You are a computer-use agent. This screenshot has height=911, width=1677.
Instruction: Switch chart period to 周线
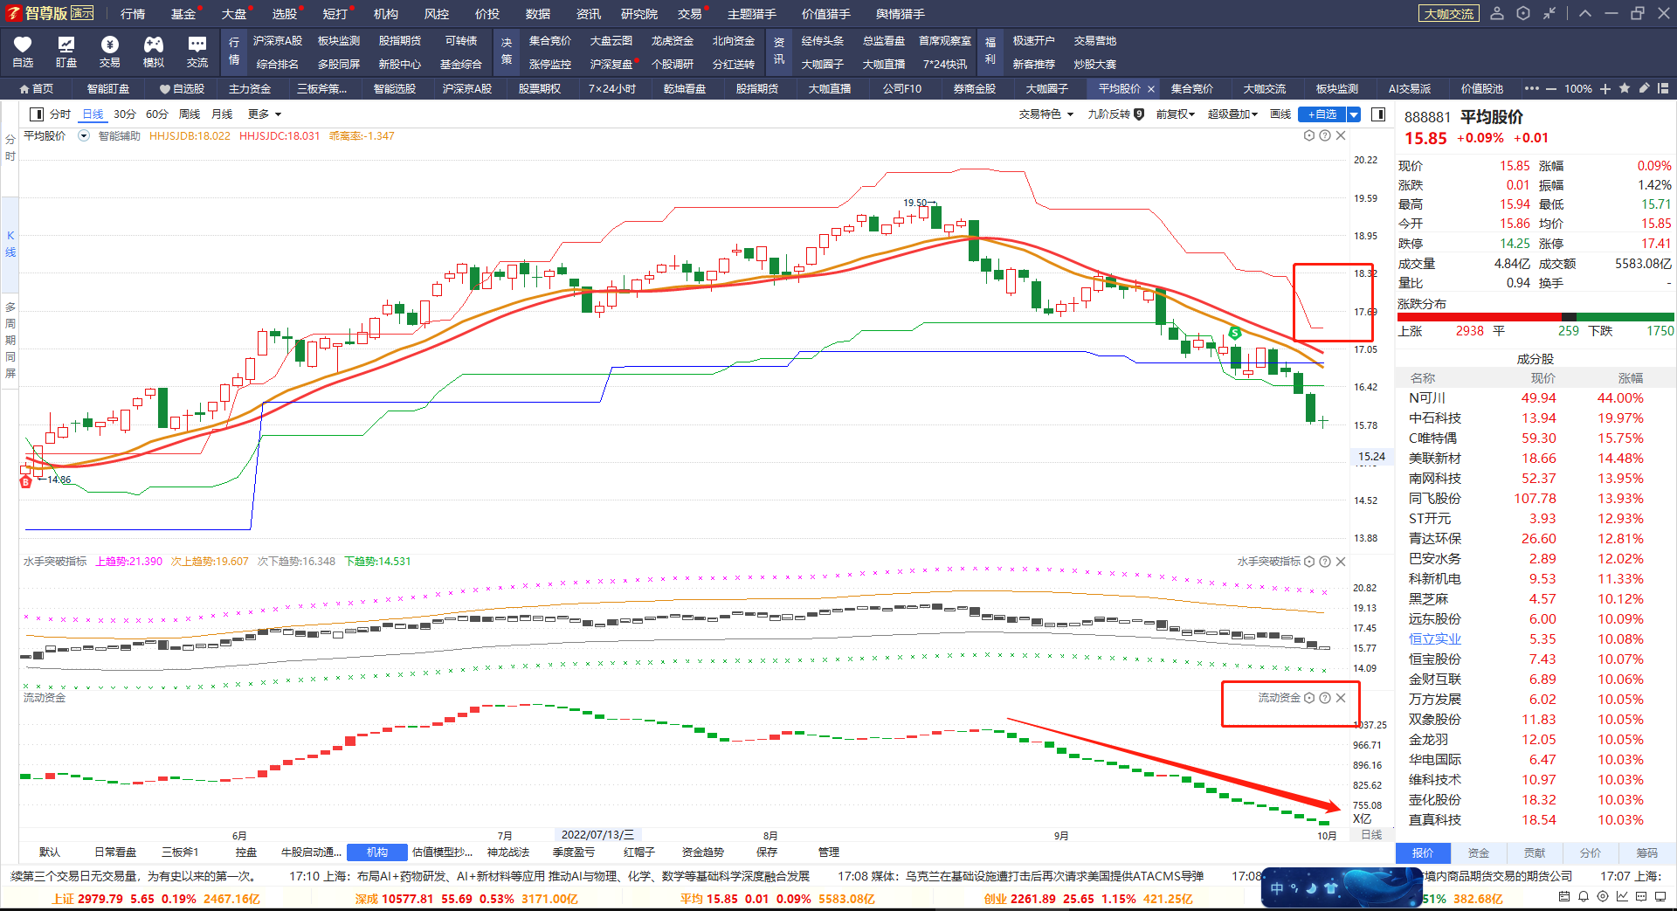[190, 114]
